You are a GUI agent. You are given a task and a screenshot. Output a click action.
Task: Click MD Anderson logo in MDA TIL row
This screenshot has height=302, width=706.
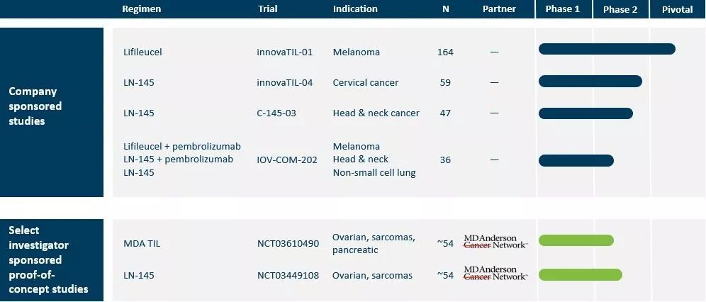[x=495, y=241]
